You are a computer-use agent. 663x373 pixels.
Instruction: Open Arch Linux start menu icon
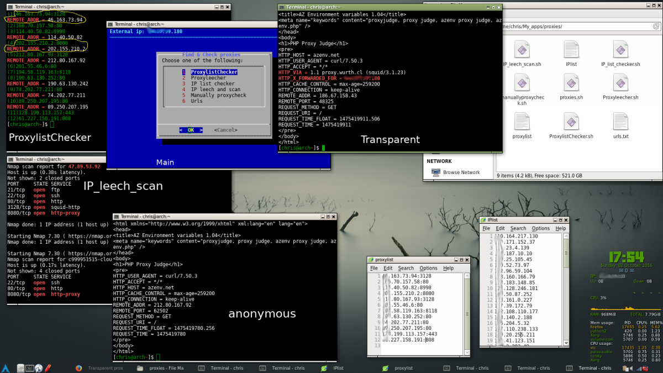[x=6, y=368]
